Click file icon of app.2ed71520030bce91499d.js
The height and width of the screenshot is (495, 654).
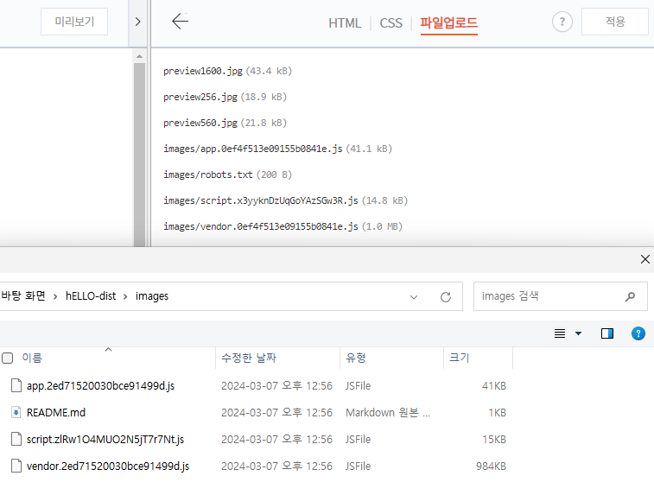16,385
